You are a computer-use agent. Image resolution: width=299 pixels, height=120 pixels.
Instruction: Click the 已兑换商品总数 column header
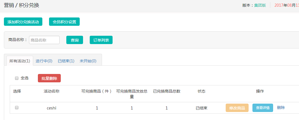point(167,91)
